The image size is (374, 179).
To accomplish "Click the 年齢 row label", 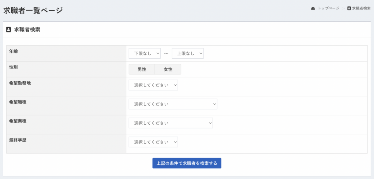I will click(14, 51).
